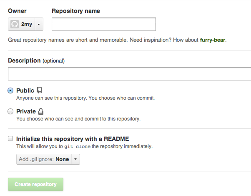
Task: Click the caret arrow on the .gitignore selector
Action: (x=75, y=159)
